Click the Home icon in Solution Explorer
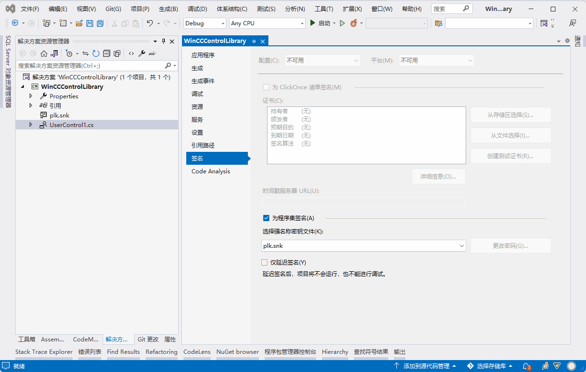The height and width of the screenshot is (372, 586). click(44, 53)
